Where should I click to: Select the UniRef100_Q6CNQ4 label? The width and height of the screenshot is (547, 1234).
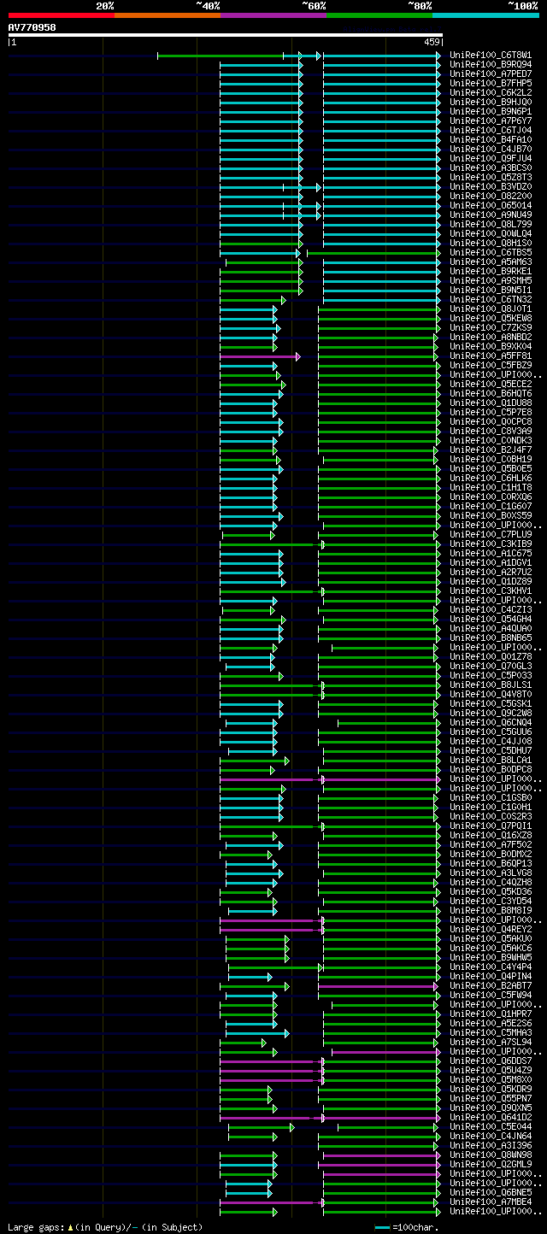491,722
